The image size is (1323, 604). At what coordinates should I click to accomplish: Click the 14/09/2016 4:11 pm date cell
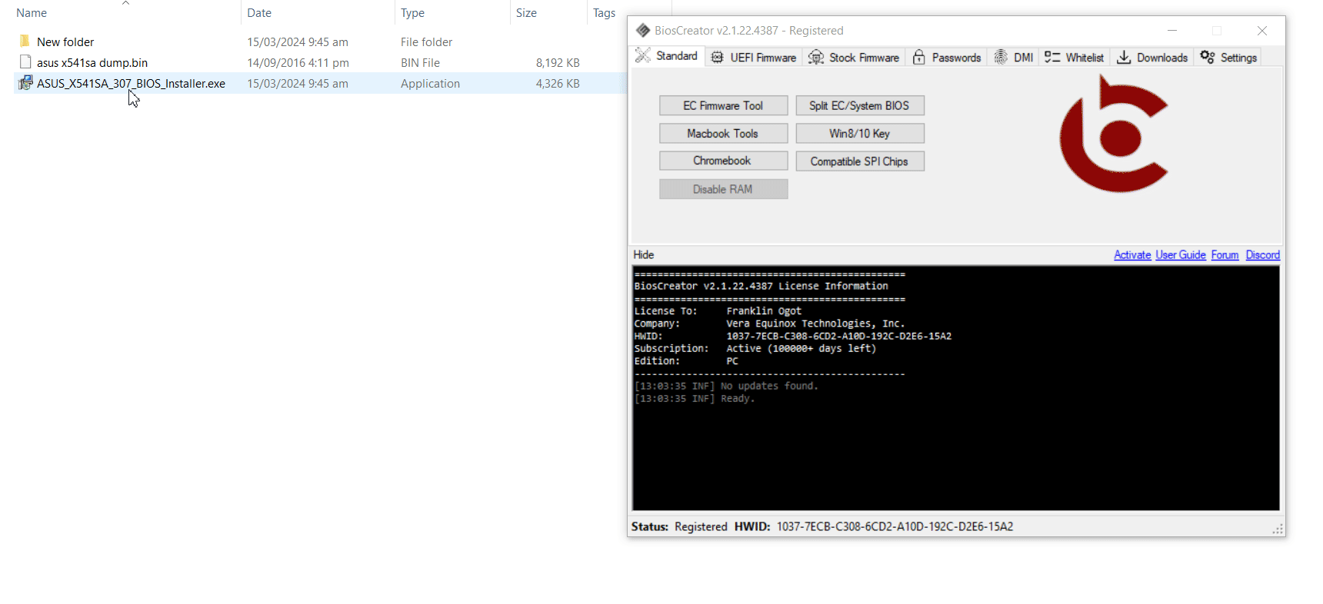[298, 62]
